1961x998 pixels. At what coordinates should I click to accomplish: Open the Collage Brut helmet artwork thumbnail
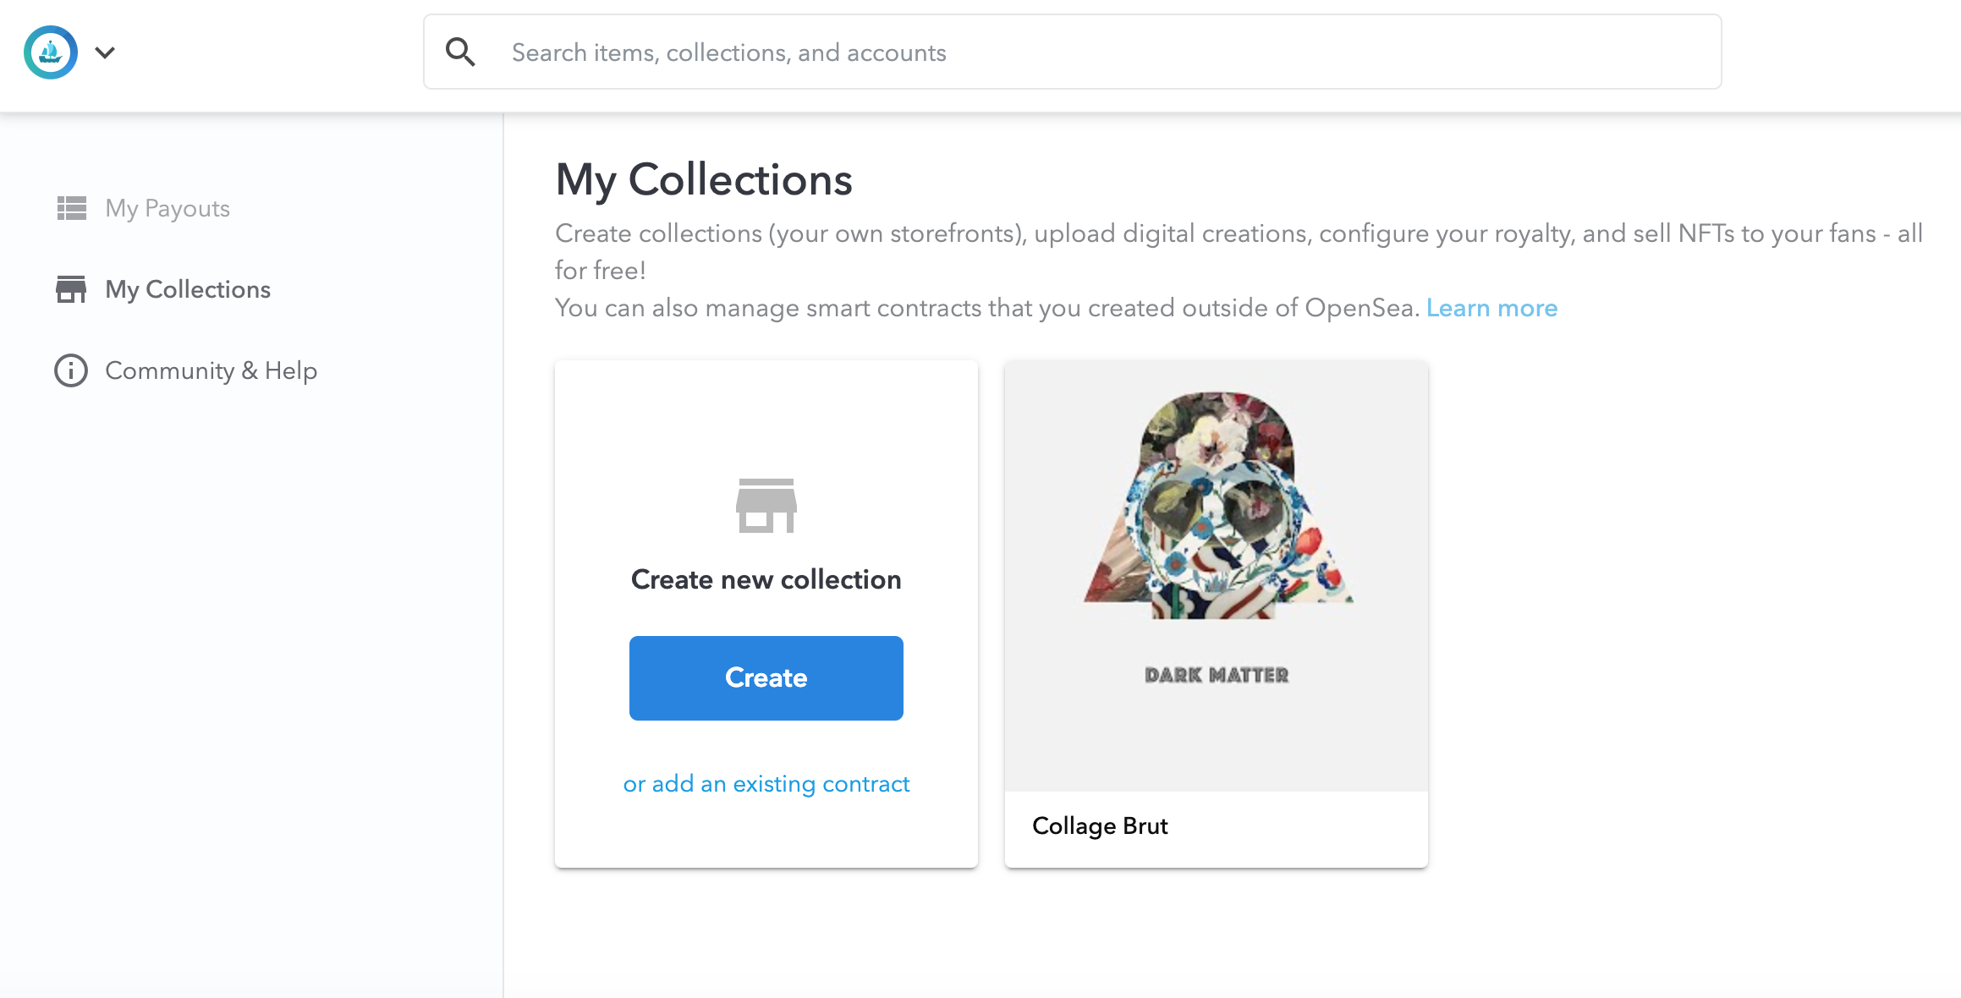pos(1217,506)
